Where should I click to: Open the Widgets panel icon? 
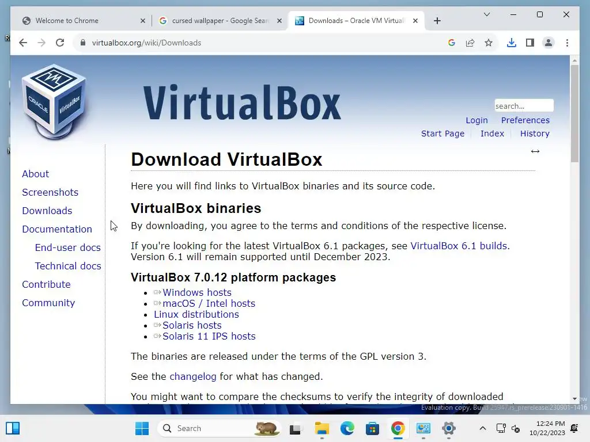13,428
